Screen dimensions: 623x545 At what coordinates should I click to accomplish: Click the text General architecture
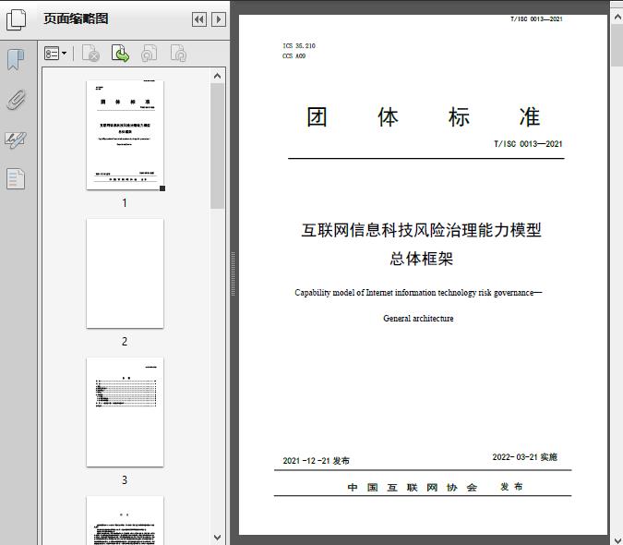pyautogui.click(x=418, y=319)
